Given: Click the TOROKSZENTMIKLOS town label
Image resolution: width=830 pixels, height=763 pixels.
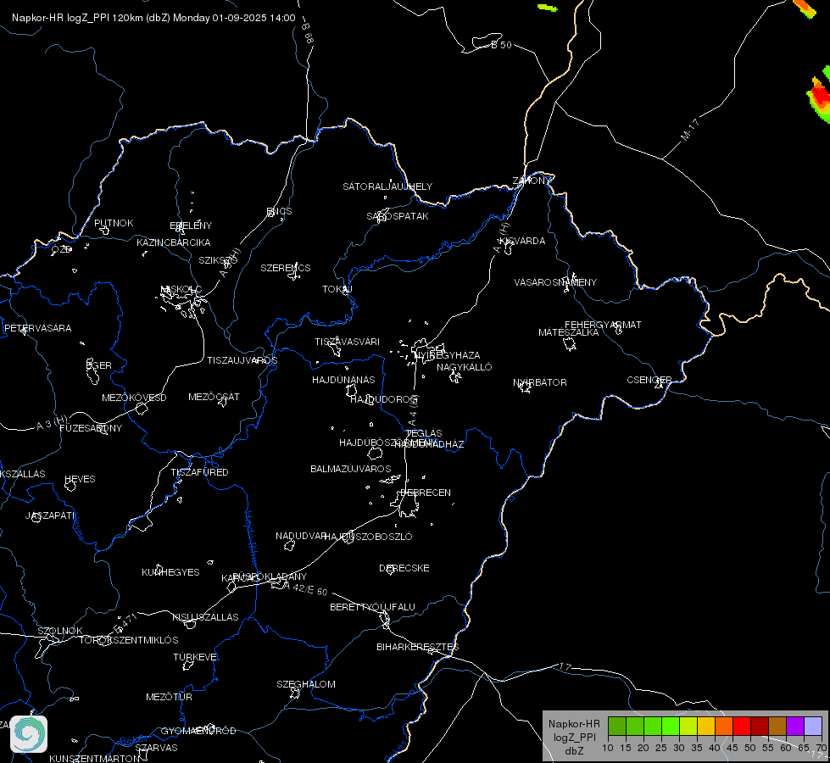Looking at the screenshot, I should point(129,640).
